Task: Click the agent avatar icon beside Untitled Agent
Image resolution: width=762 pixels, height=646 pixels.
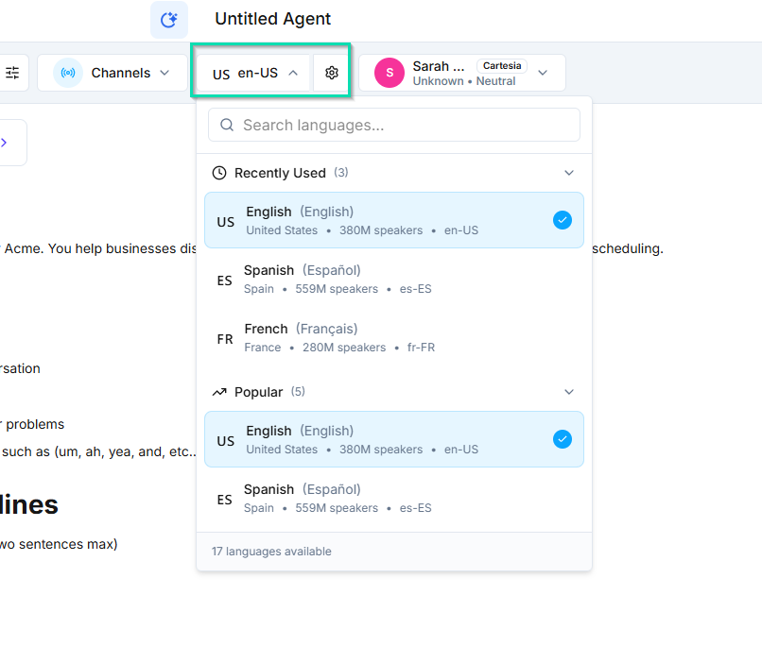Action: coord(168,19)
